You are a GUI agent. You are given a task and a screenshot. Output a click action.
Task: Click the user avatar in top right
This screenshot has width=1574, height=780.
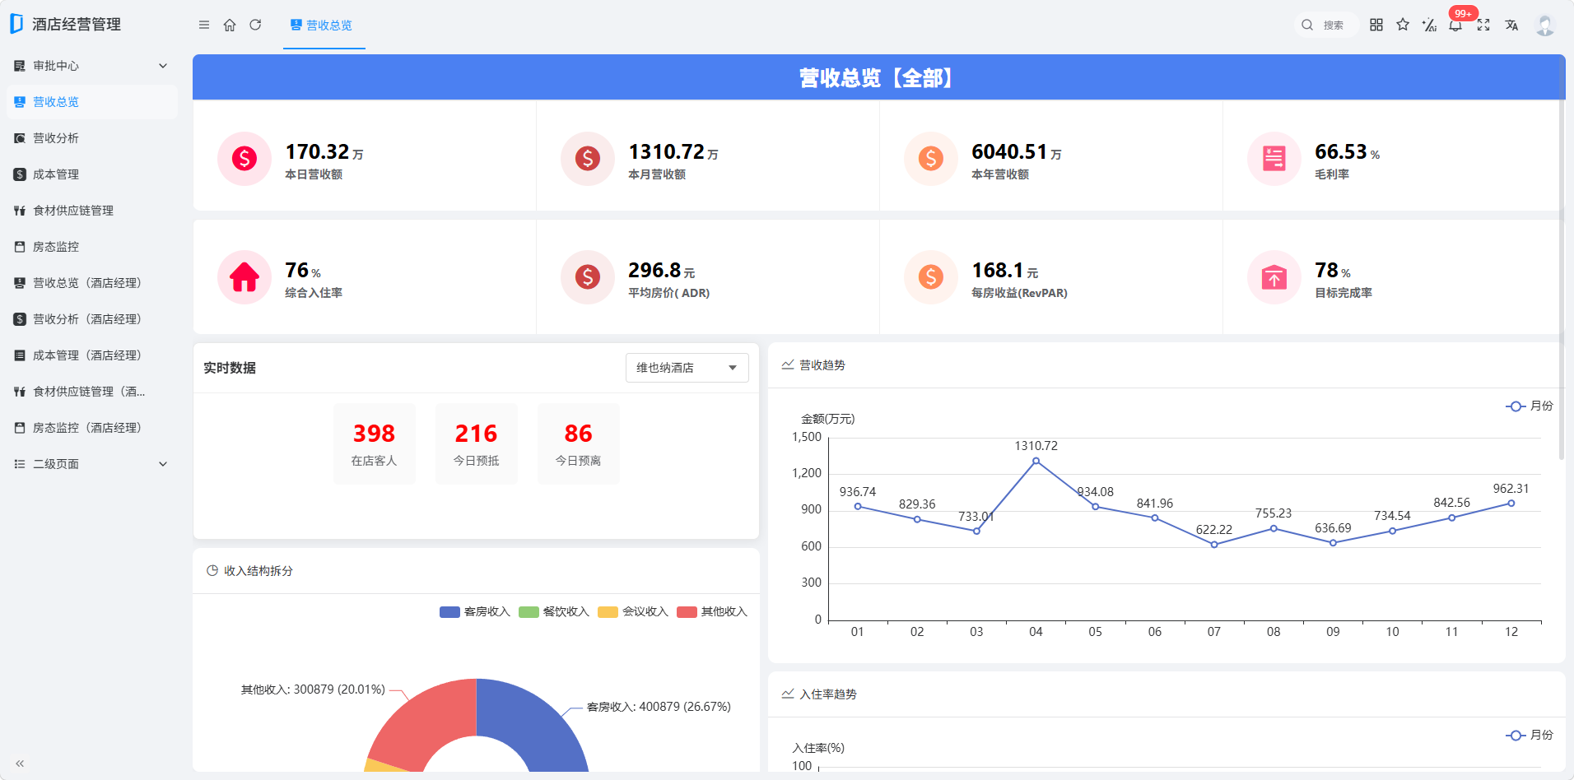1545,25
